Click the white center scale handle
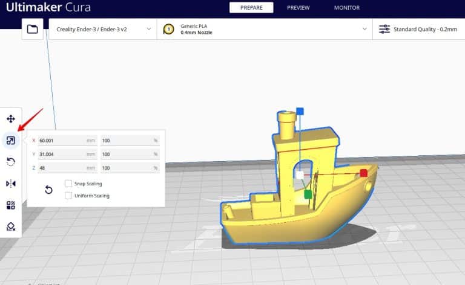Image resolution: width=465 pixels, height=285 pixels. tap(300, 175)
